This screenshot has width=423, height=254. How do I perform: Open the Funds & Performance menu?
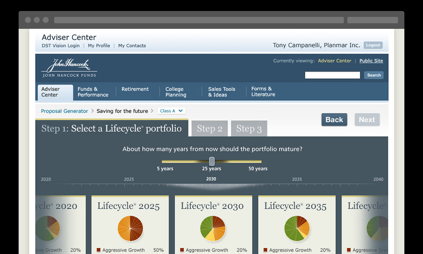pos(93,92)
